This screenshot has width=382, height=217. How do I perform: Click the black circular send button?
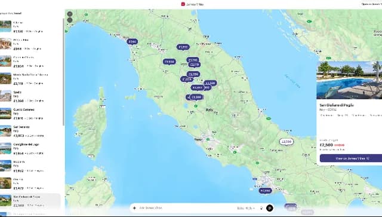pos(269,208)
